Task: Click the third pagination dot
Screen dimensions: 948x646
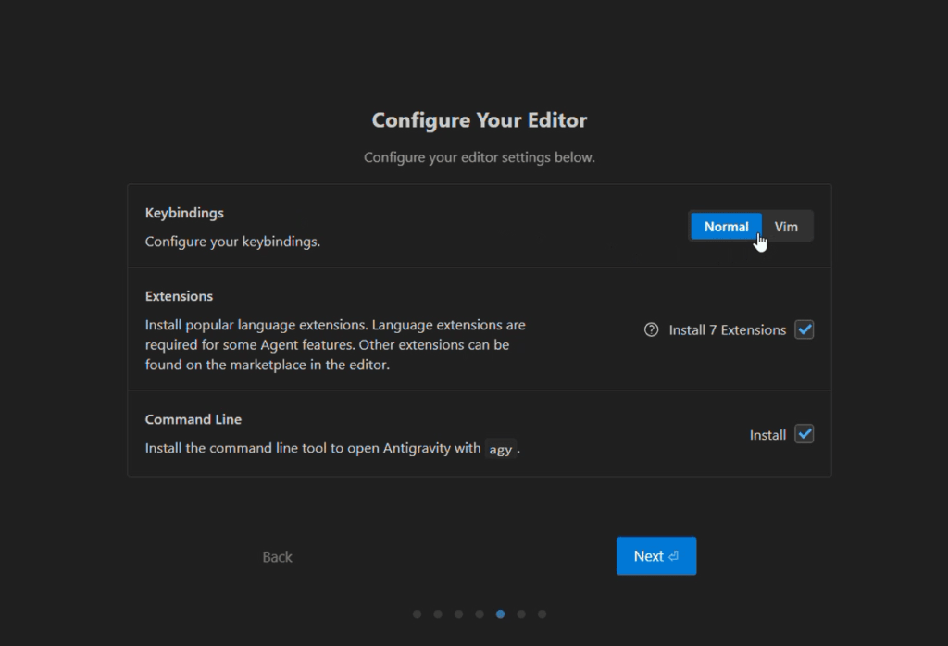Action: 458,614
